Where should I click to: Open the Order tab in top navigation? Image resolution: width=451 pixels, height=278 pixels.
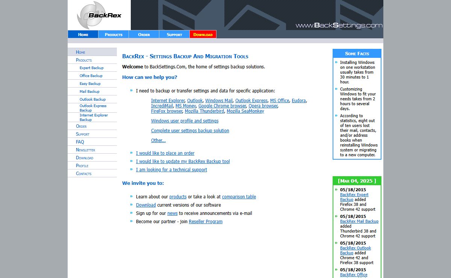pyautogui.click(x=144, y=34)
